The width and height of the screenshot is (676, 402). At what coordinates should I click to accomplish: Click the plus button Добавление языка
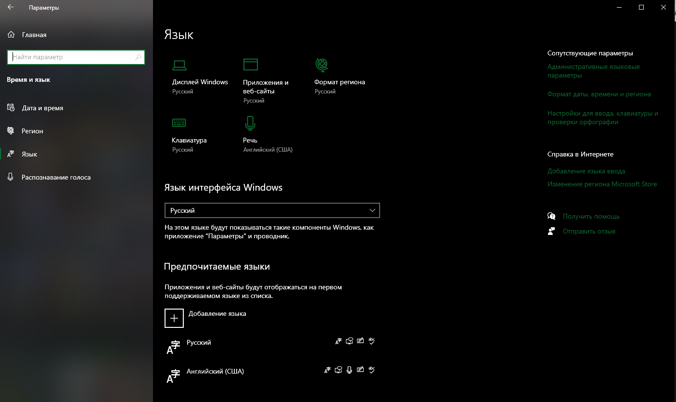(174, 318)
